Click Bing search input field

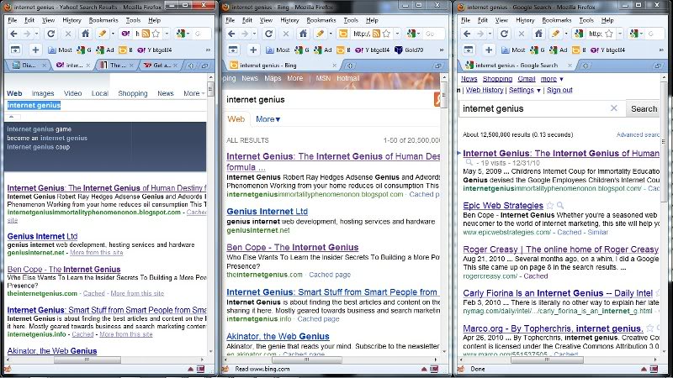point(328,99)
